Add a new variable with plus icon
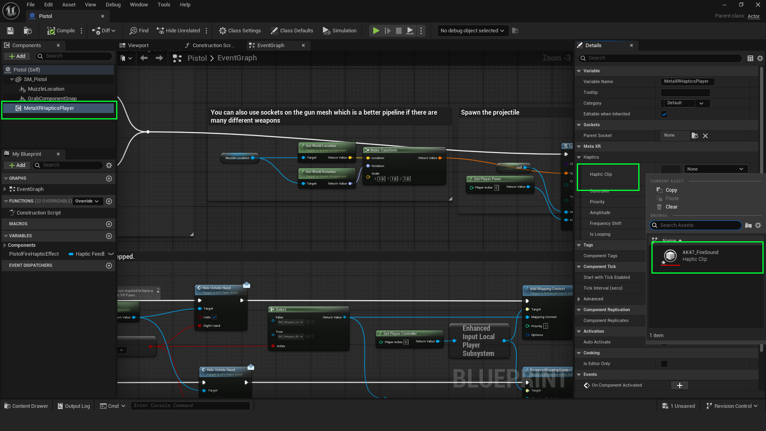Screen dimensions: 766x431 tap(109, 236)
